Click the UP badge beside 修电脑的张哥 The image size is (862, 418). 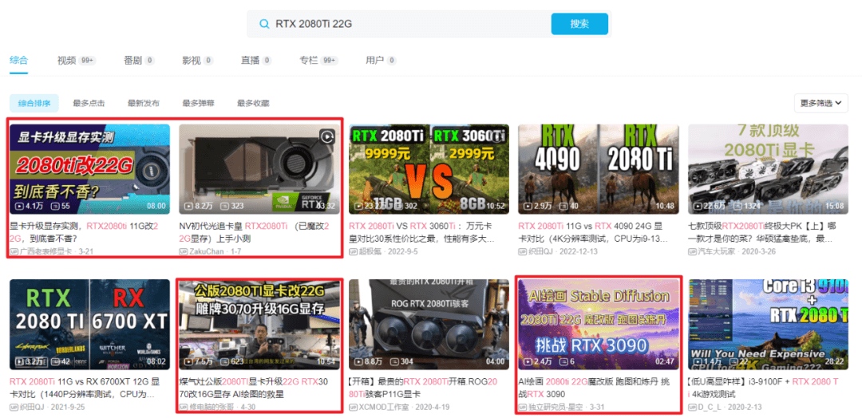pos(184,407)
